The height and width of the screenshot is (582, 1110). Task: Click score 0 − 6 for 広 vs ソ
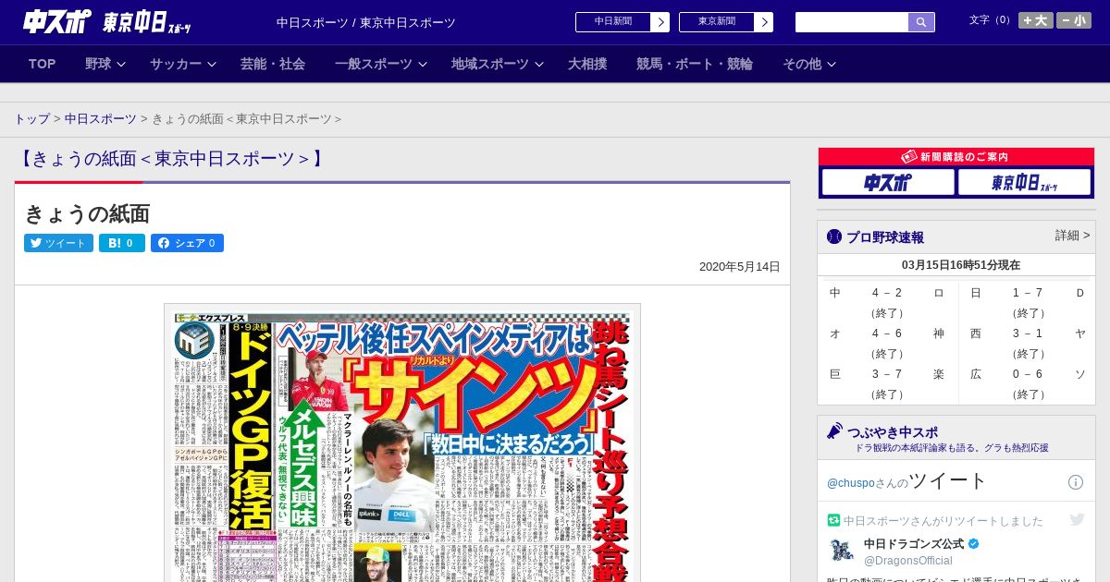point(1028,374)
